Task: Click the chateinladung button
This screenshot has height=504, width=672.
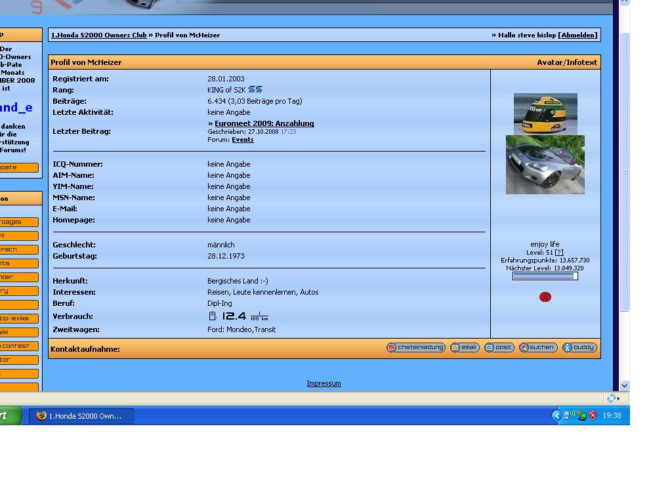Action: 416,348
